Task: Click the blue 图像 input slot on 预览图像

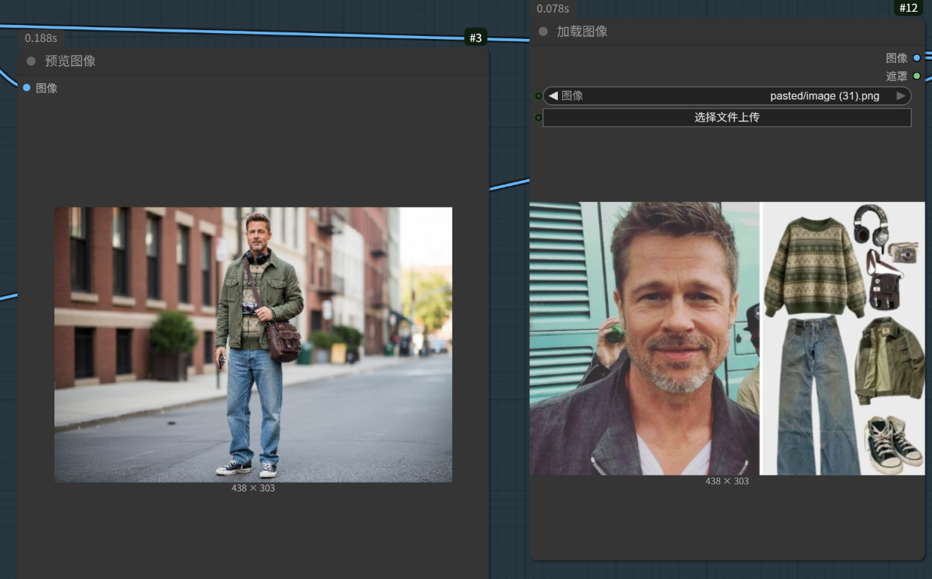Action: [x=26, y=87]
